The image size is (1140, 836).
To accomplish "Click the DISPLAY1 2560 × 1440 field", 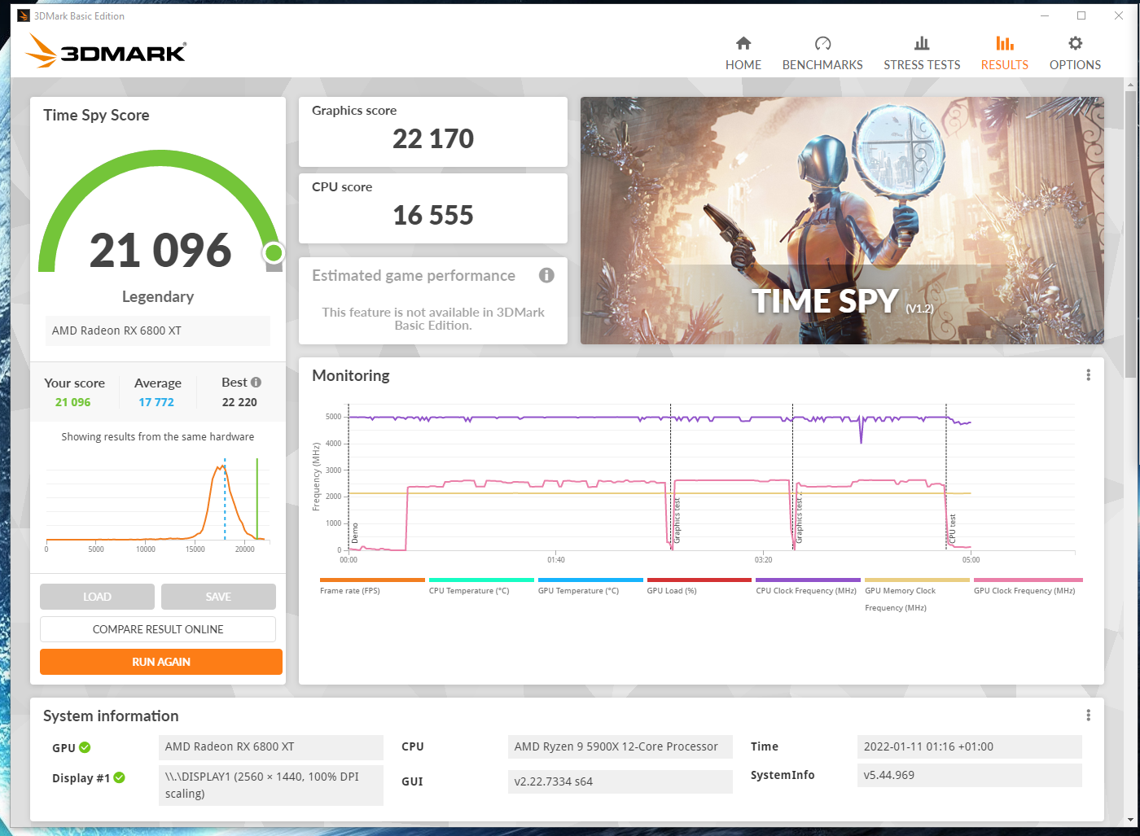I will coord(270,785).
